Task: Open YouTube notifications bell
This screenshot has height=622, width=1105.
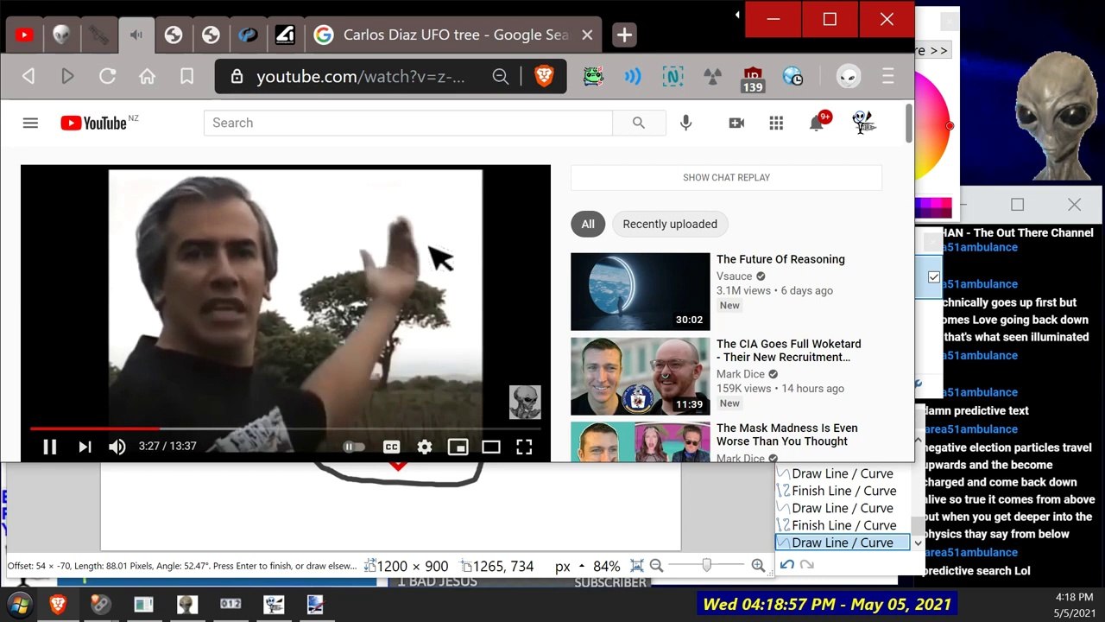Action: click(x=816, y=123)
